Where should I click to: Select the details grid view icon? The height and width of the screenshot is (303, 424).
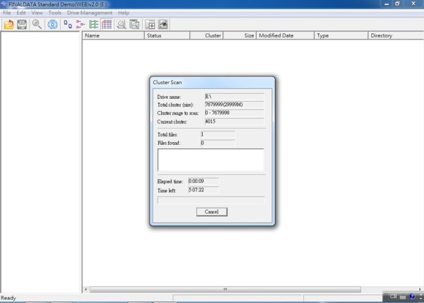pyautogui.click(x=106, y=25)
